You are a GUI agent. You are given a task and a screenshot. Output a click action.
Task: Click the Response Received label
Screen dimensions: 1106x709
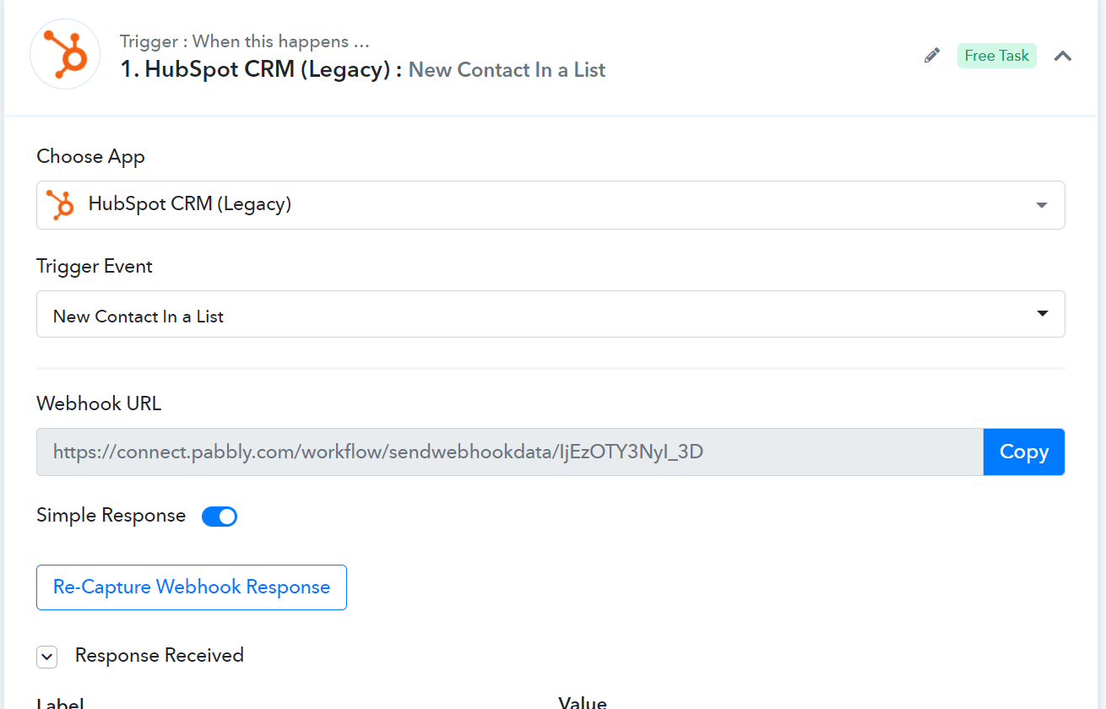(x=160, y=655)
